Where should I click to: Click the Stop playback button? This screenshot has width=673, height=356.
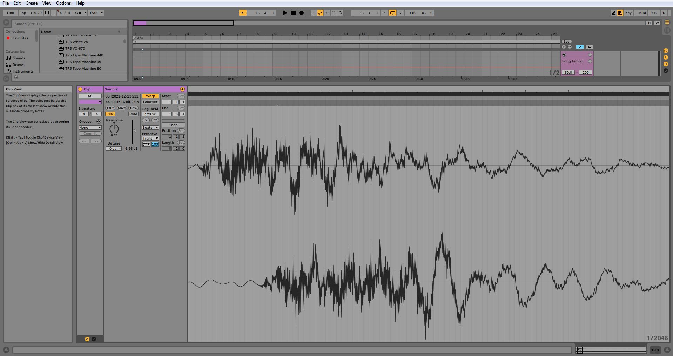(293, 13)
